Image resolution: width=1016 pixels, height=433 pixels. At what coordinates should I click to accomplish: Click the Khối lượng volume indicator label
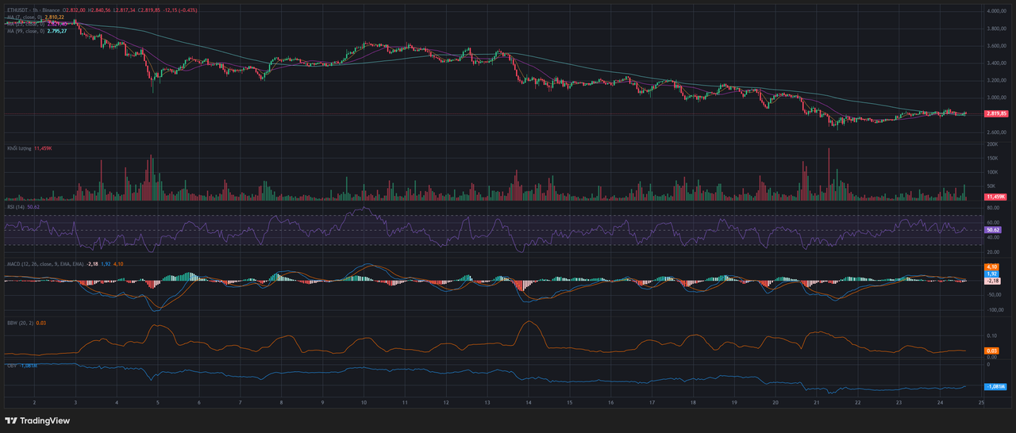pyautogui.click(x=18, y=148)
